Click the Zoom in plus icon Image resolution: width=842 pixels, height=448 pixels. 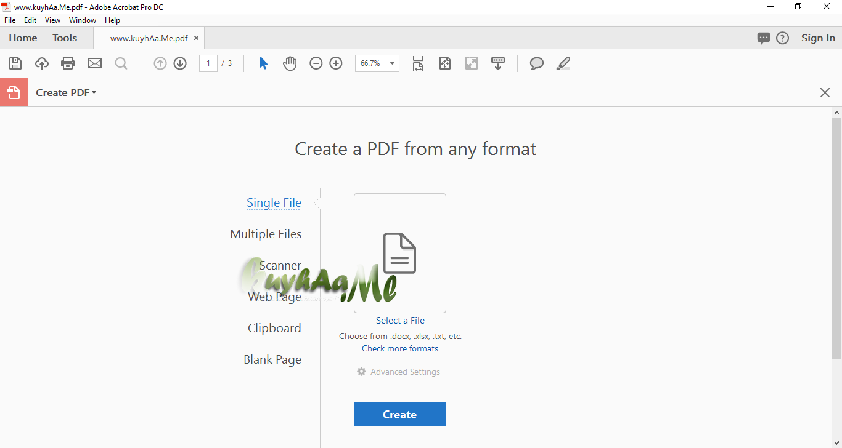(336, 63)
